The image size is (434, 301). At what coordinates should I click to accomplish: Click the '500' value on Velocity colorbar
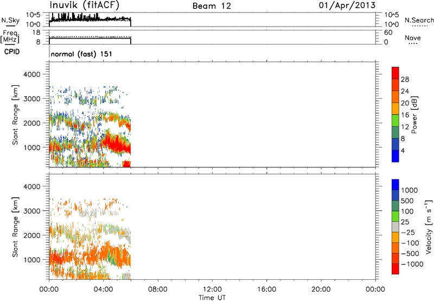click(x=407, y=200)
